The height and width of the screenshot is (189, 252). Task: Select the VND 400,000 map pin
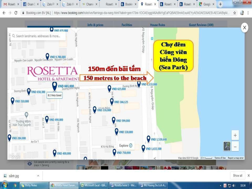coord(55,153)
